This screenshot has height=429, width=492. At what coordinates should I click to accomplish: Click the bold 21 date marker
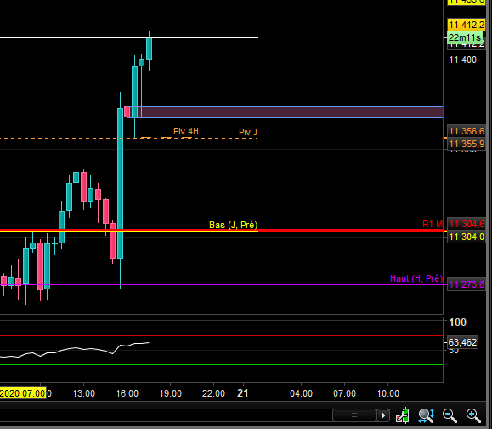click(243, 393)
